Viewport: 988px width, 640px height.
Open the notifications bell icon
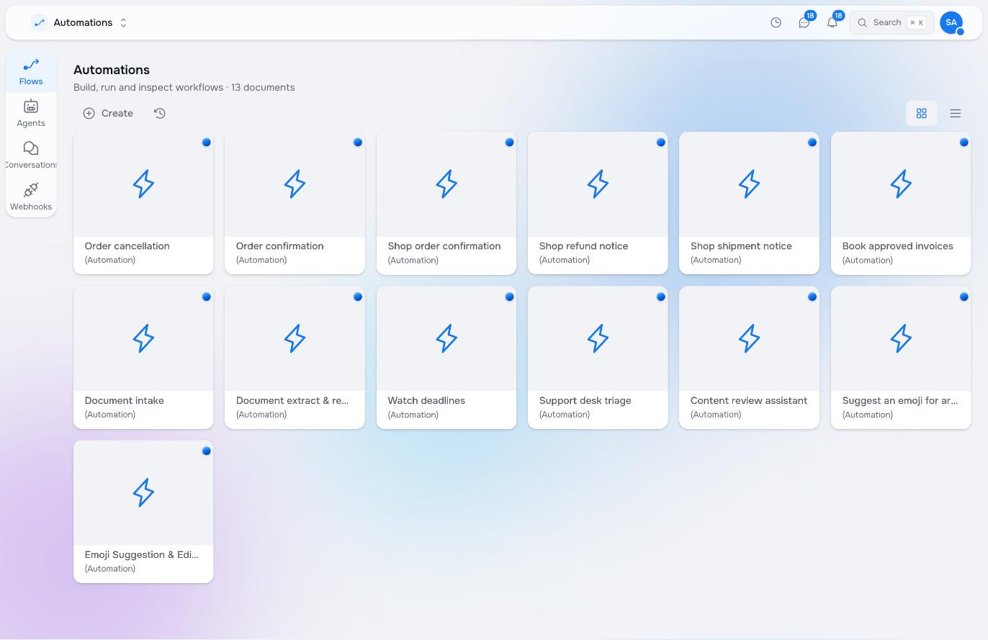coord(832,23)
